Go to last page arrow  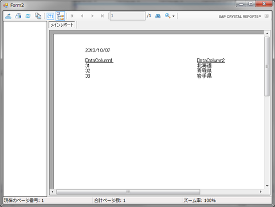pos(103,16)
